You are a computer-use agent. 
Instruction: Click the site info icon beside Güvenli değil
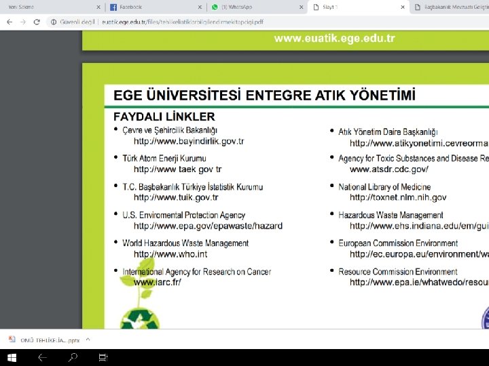point(54,22)
